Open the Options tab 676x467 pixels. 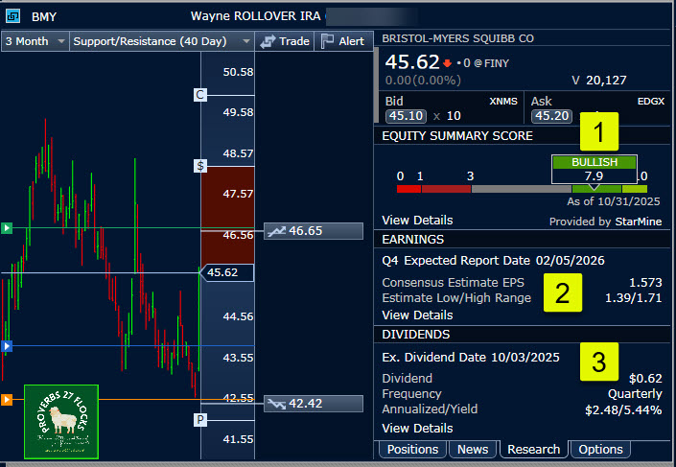click(x=600, y=449)
